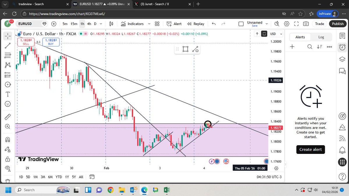The image size is (349, 196).
Task: Open the forecasting and measurement tools
Action: (8, 75)
